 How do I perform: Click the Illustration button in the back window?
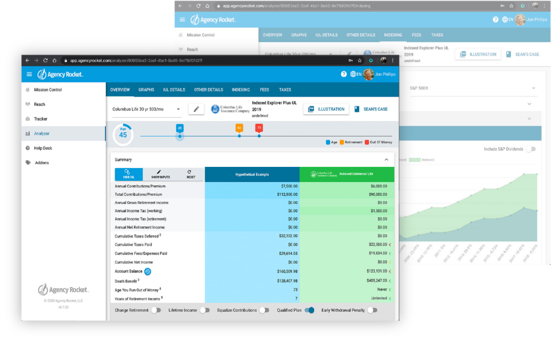pyautogui.click(x=478, y=54)
